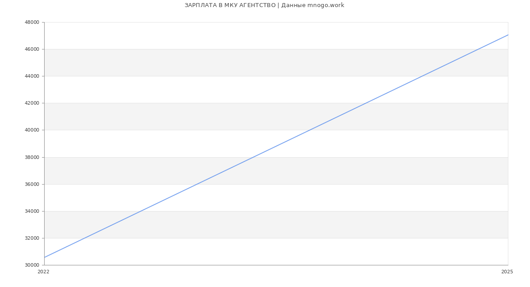Click the gray band between 44000 and 46000

[x=177, y=62]
